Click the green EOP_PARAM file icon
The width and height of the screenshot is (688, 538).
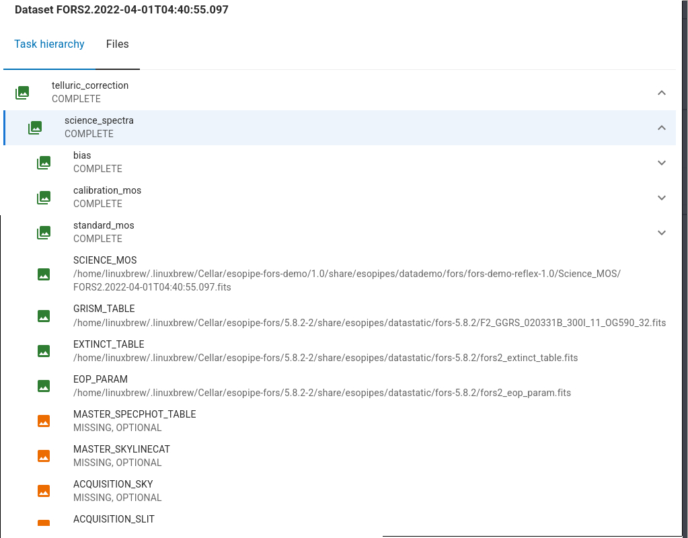44,386
